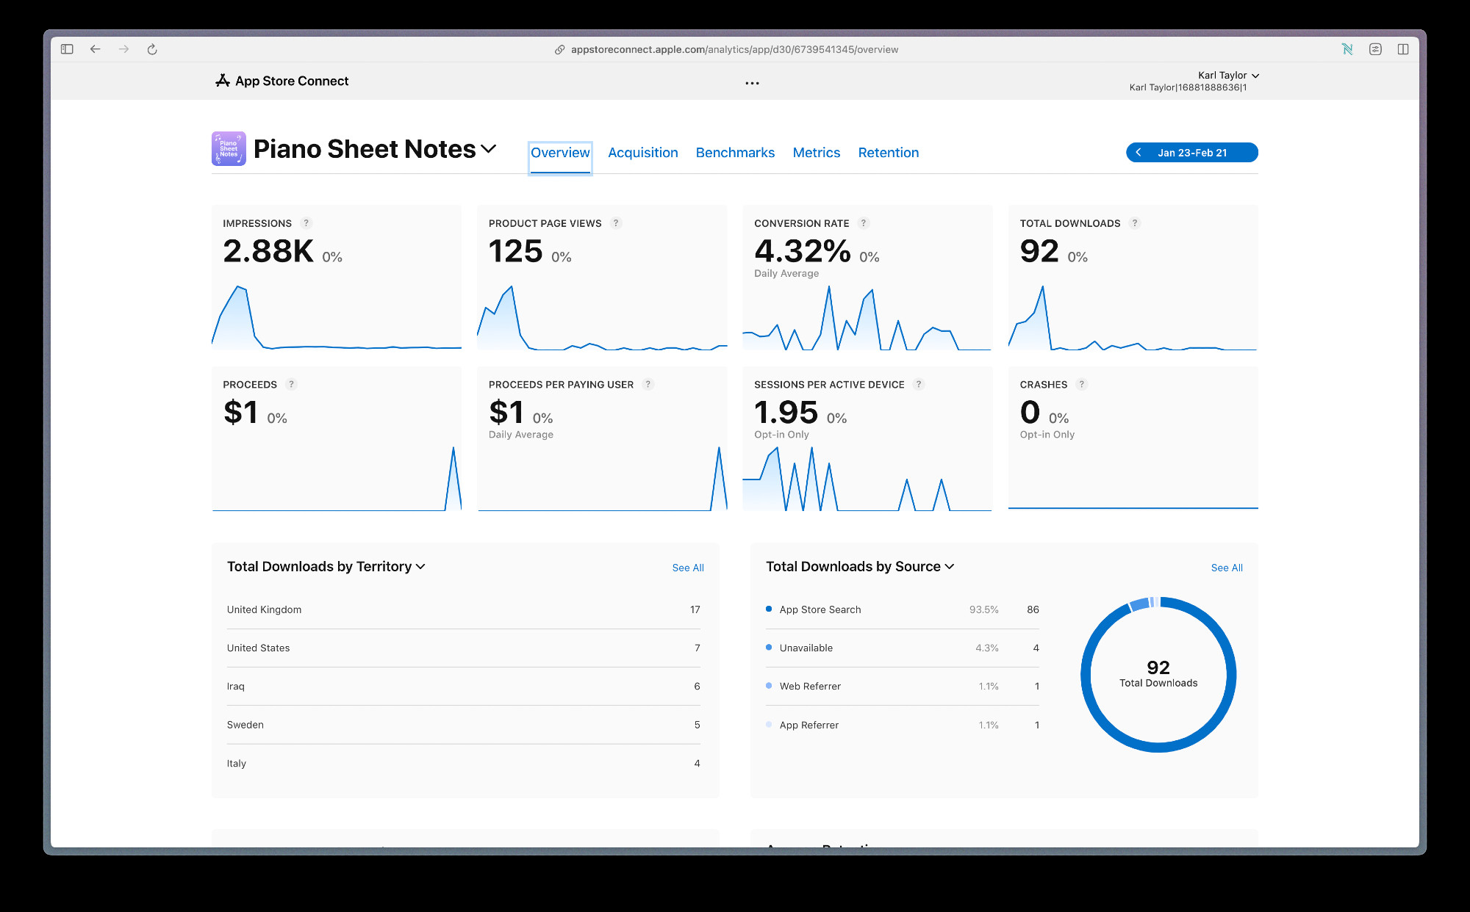This screenshot has width=1470, height=912.
Task: Select the Web Referrer source row
Action: pos(903,686)
